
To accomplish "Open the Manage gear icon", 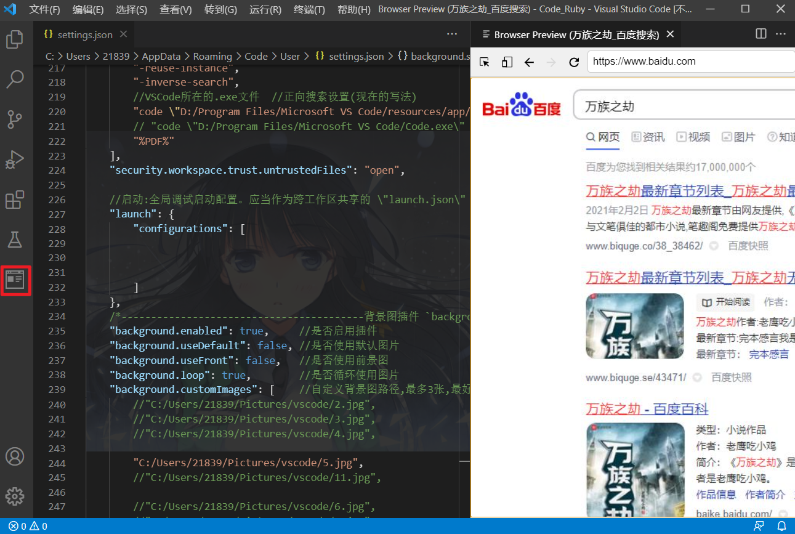I will click(15, 496).
